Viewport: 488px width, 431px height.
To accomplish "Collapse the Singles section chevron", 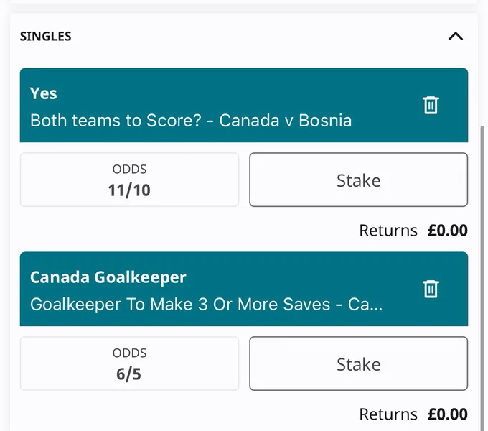I will (x=456, y=37).
